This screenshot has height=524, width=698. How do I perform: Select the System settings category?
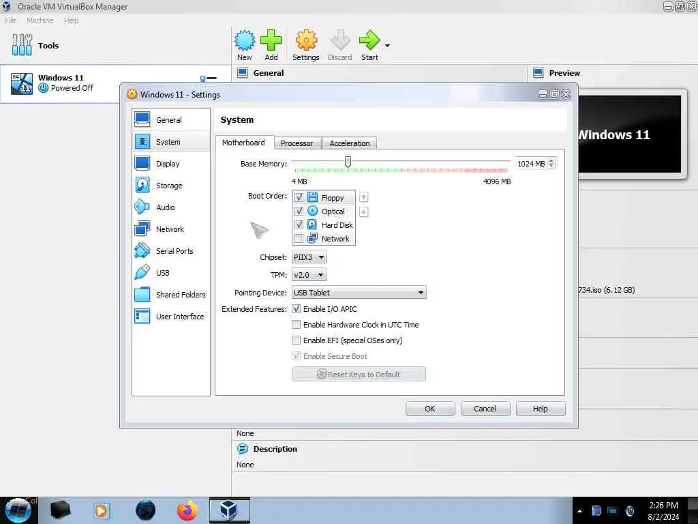171,142
